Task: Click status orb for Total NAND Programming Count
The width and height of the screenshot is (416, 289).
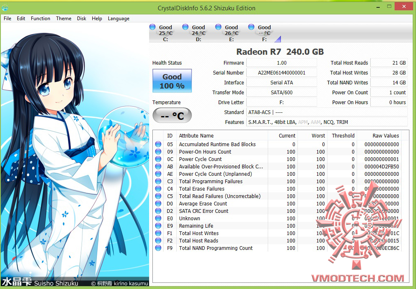Action: pyautogui.click(x=159, y=248)
